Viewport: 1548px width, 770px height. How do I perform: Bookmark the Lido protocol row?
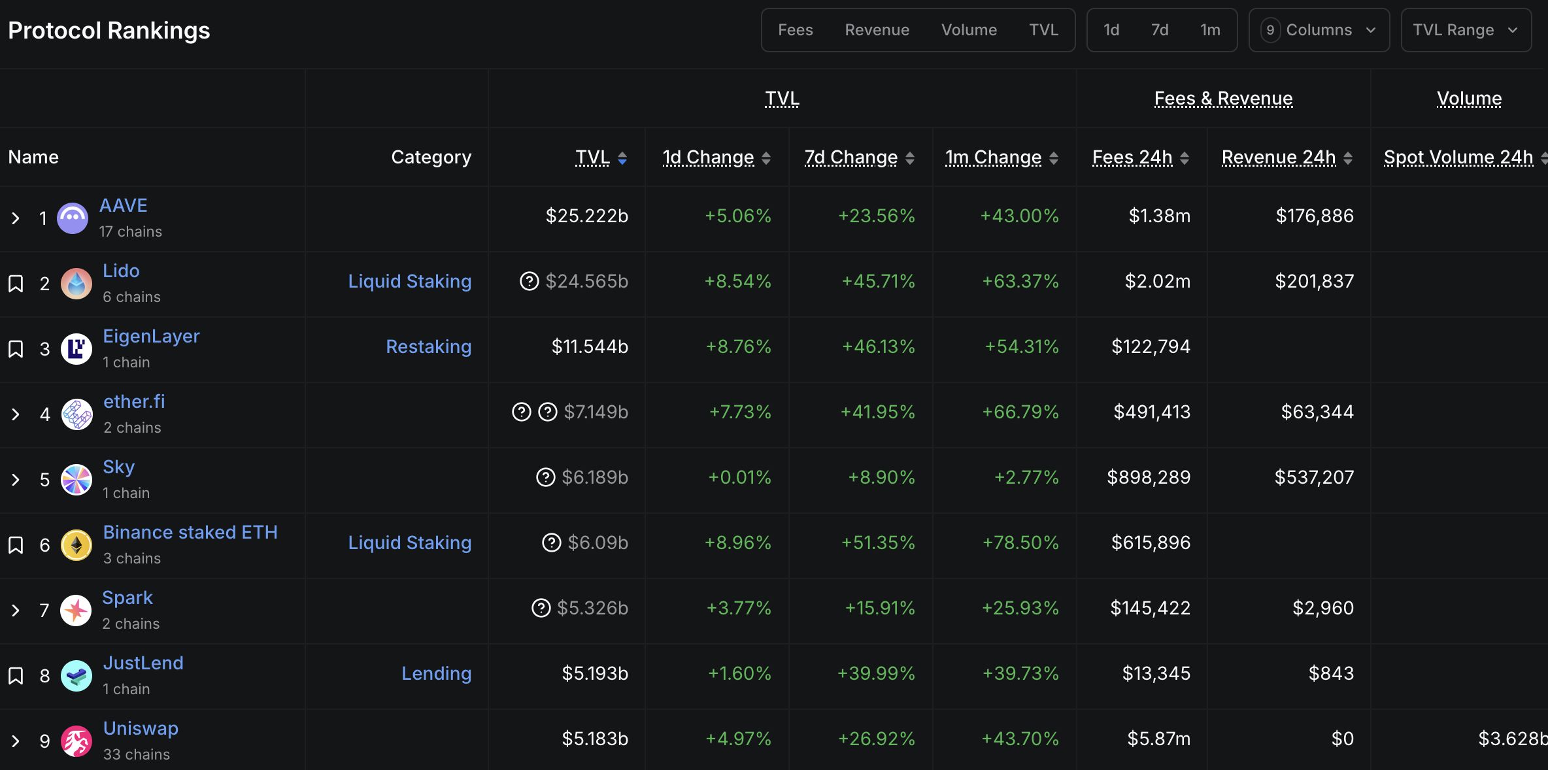tap(16, 284)
